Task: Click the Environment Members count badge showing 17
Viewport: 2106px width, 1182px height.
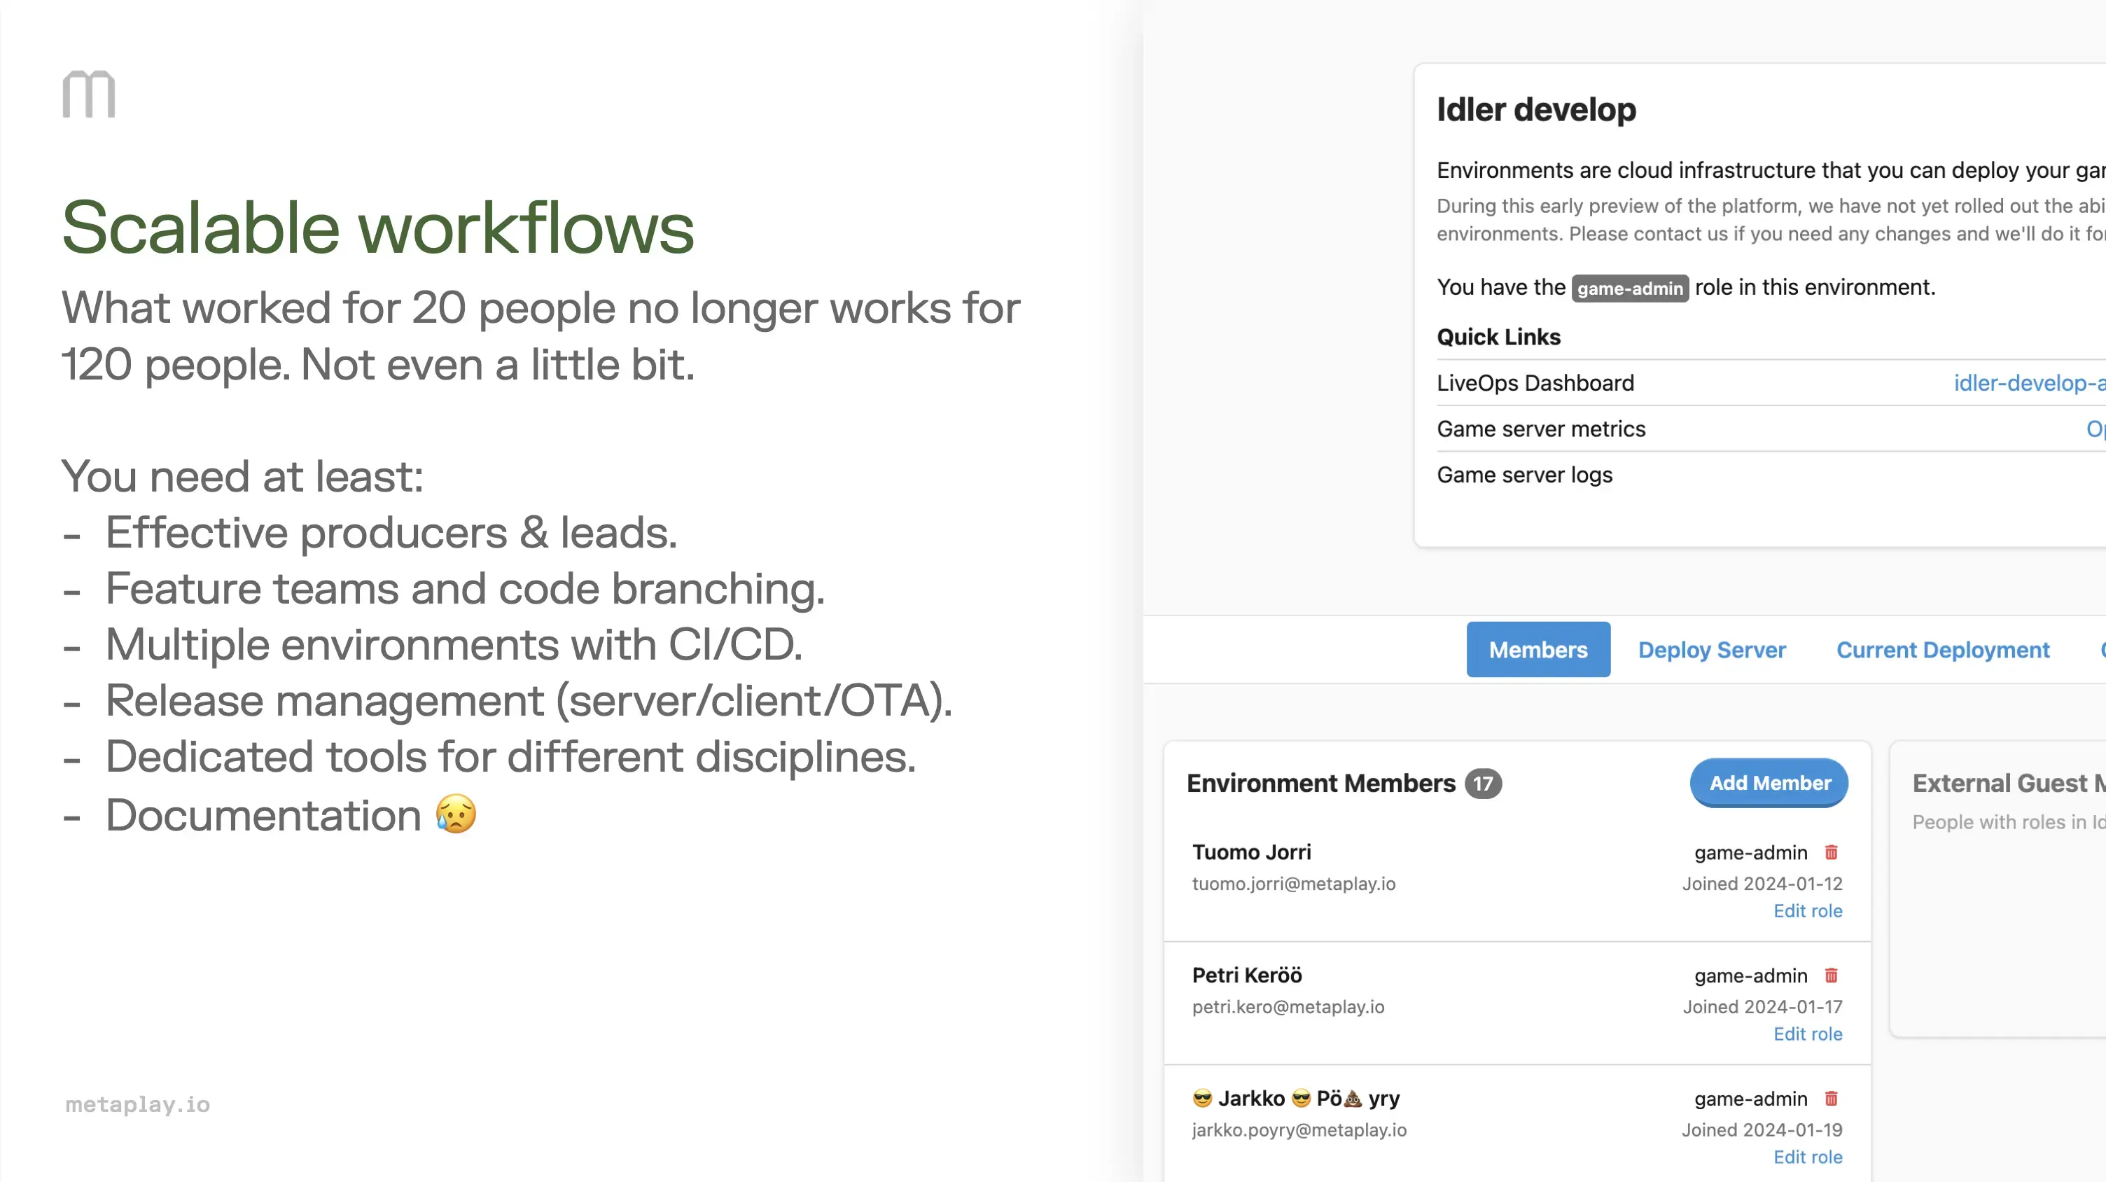Action: (x=1483, y=783)
